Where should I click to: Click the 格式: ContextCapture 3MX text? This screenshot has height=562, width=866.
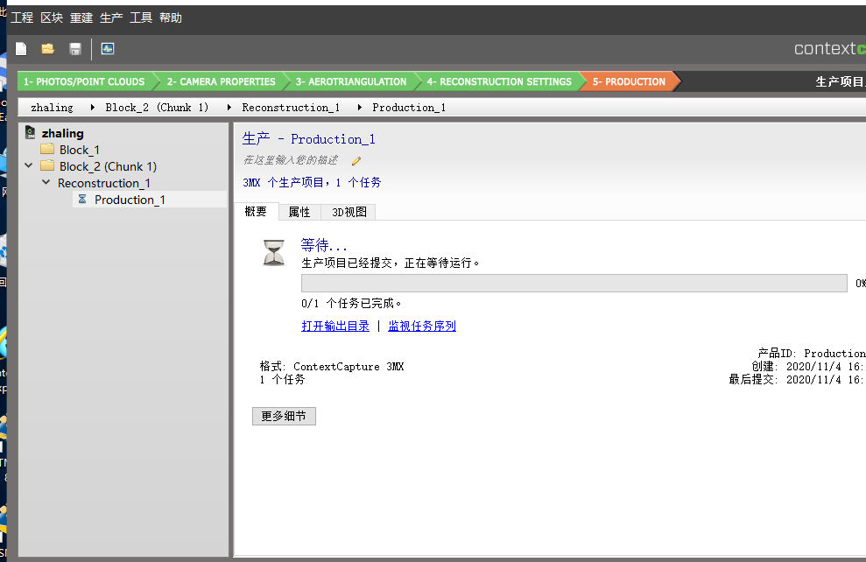[x=332, y=367]
